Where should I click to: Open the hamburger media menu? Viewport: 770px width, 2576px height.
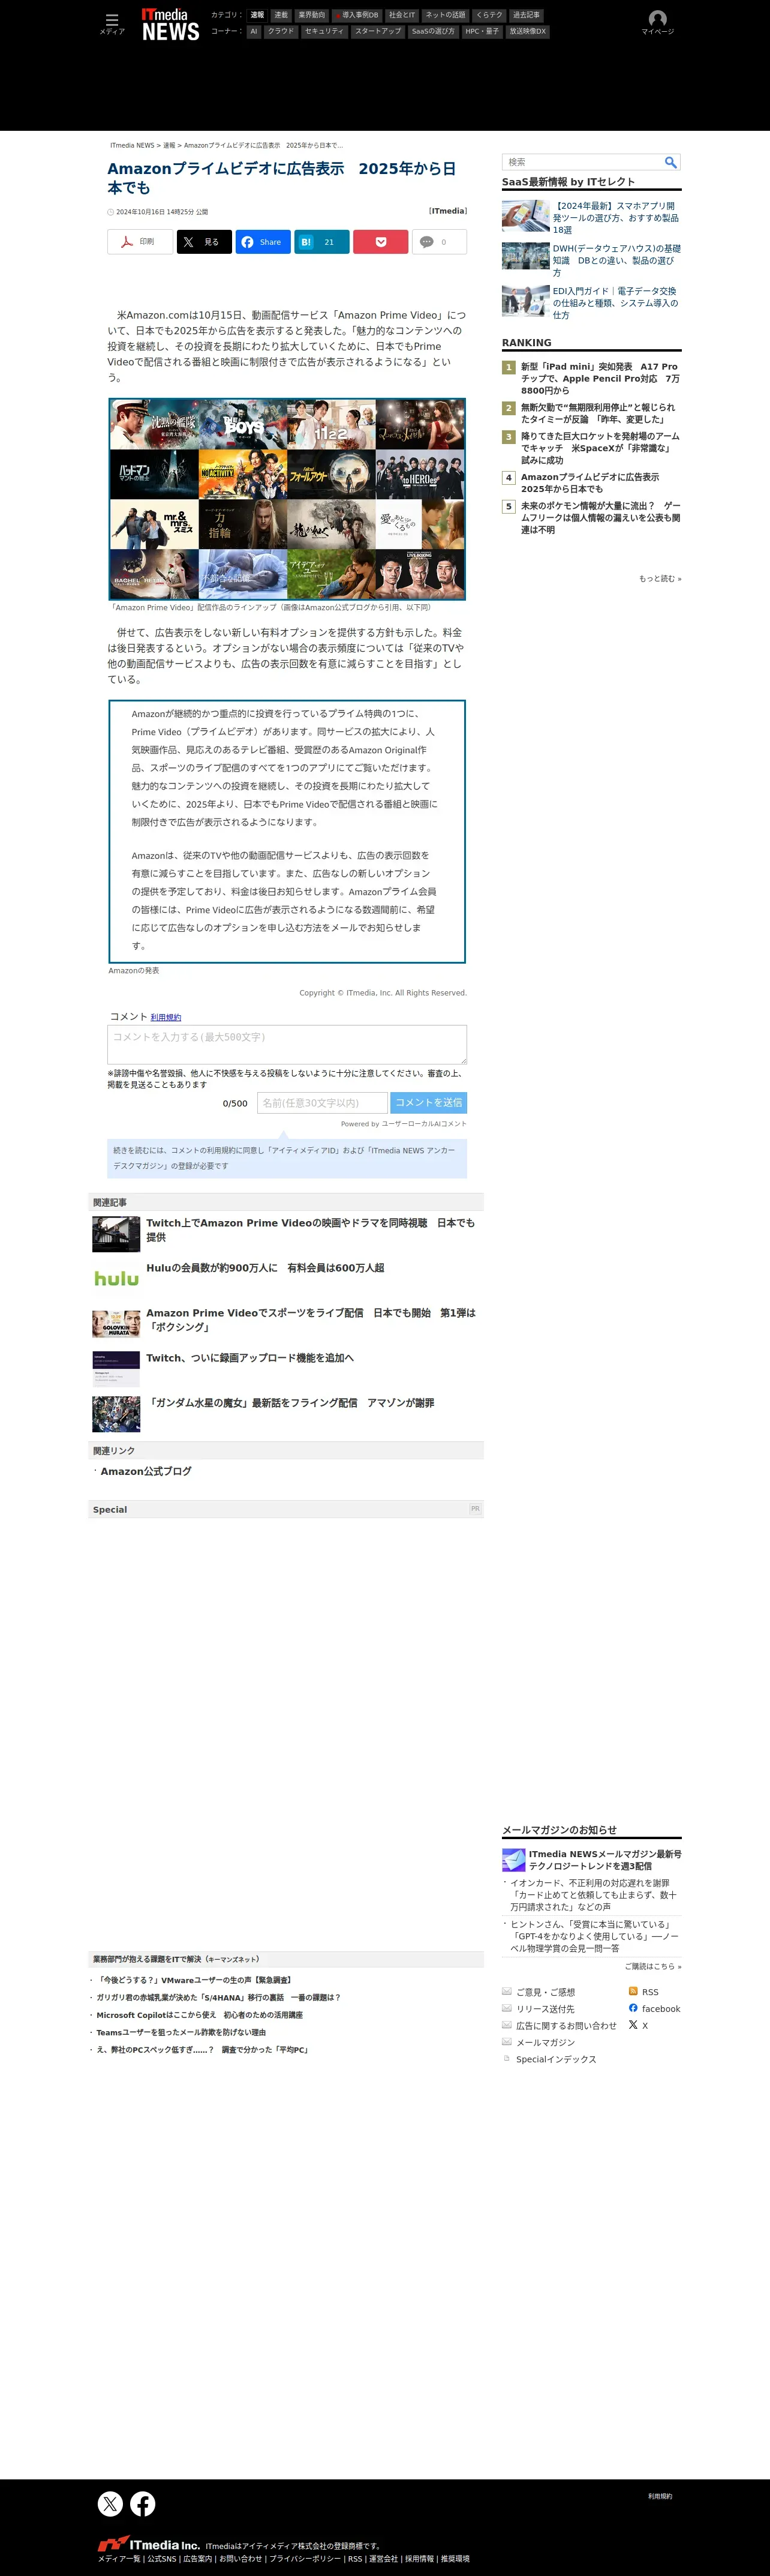[112, 23]
